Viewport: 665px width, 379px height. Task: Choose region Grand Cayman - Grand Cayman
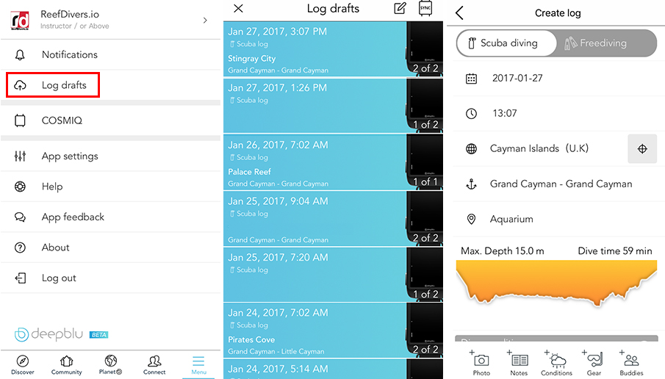tap(561, 184)
